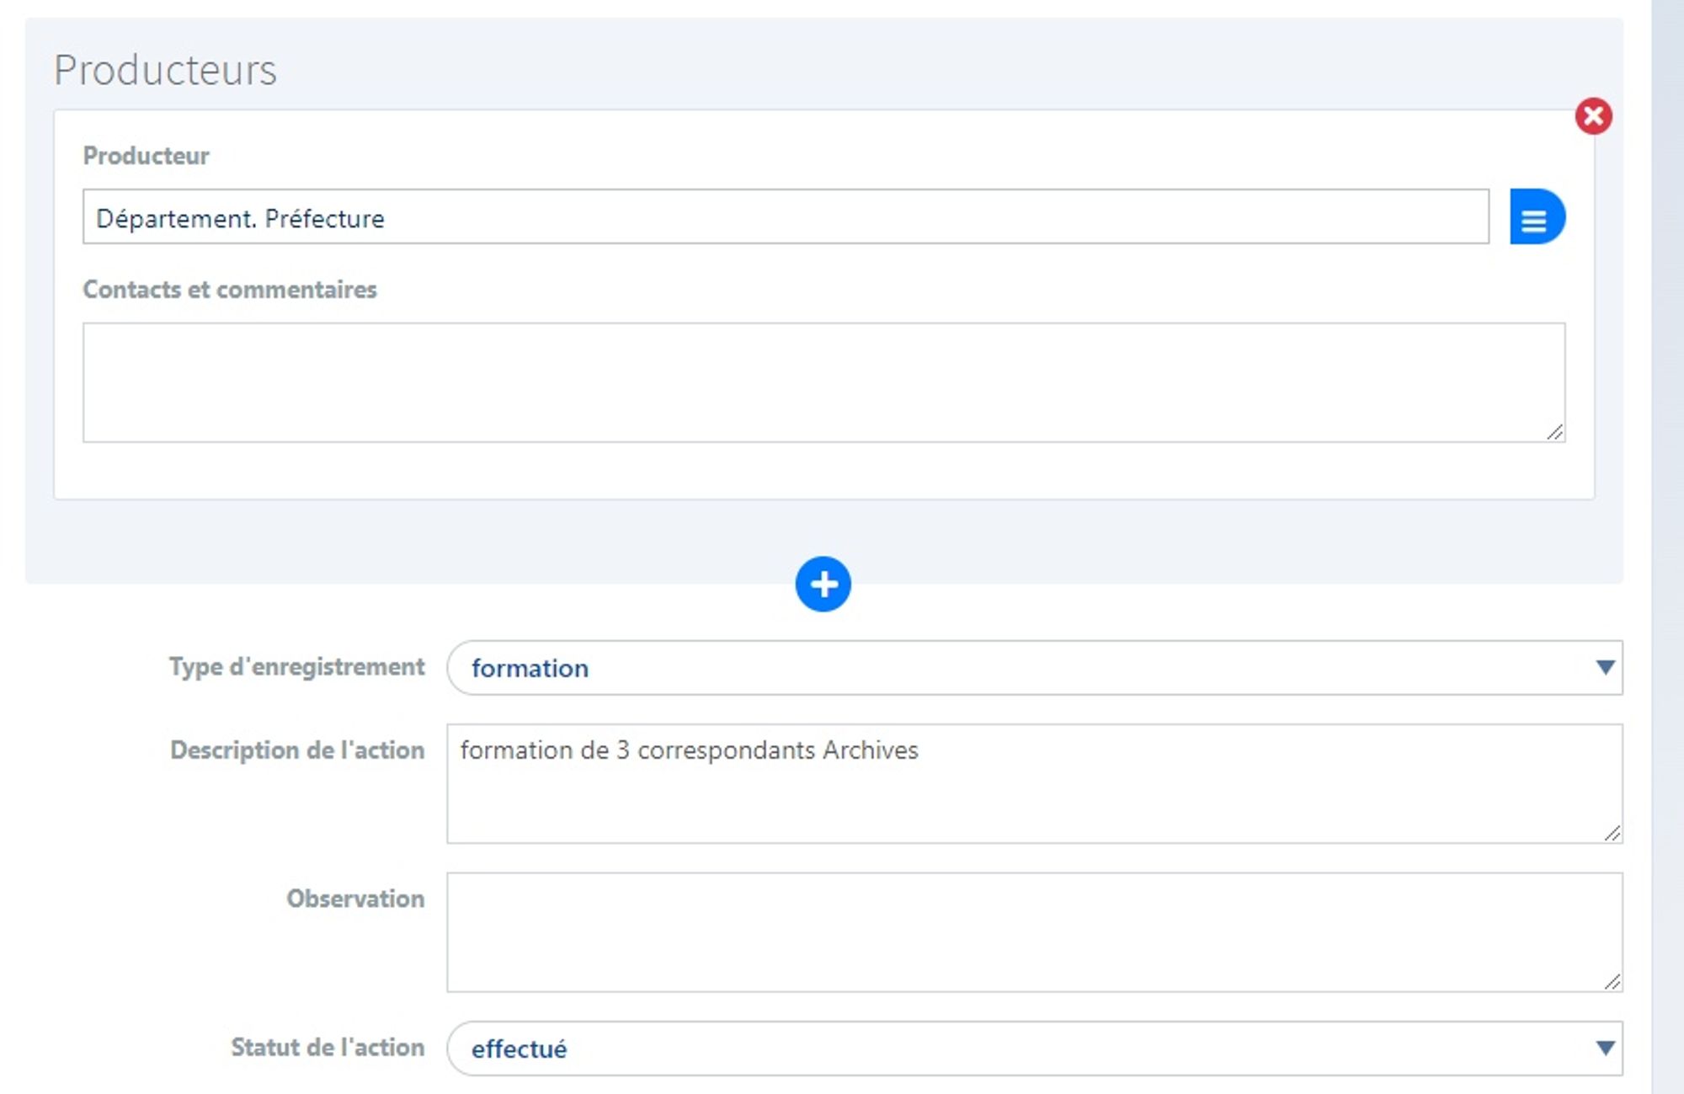The width and height of the screenshot is (1684, 1094).
Task: Grab resize handle of Contacts et commentaires box
Action: pos(1554,432)
